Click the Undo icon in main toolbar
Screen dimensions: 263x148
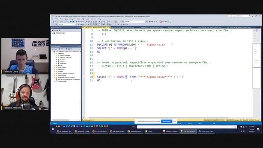(108, 22)
